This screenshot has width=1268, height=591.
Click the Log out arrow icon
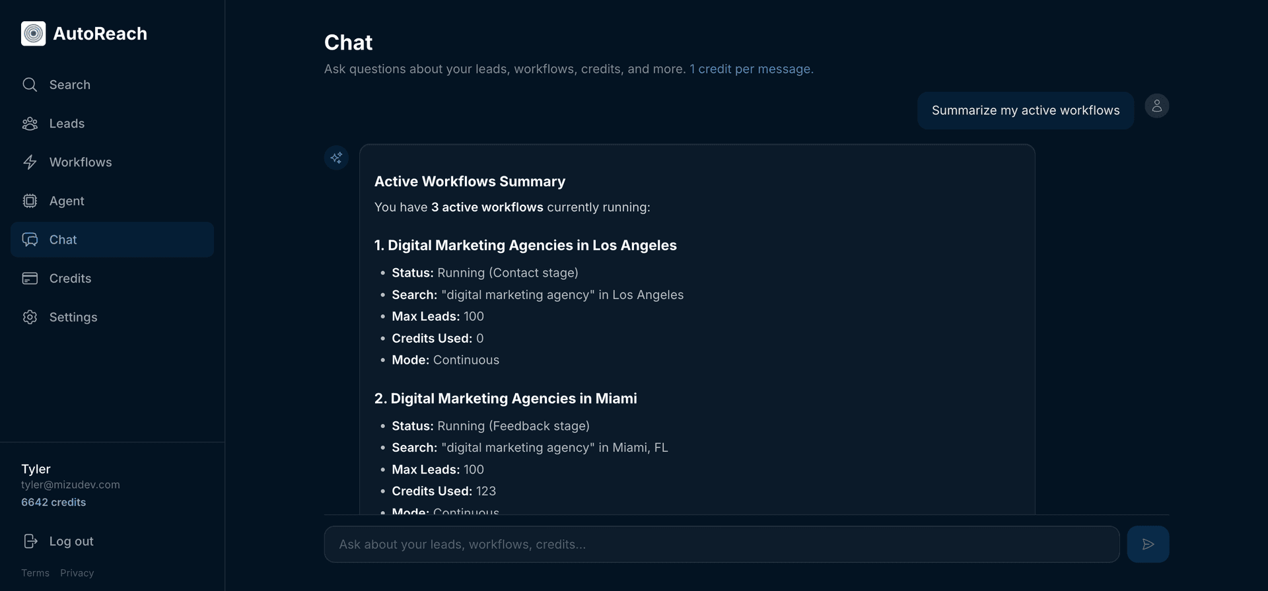tap(30, 541)
